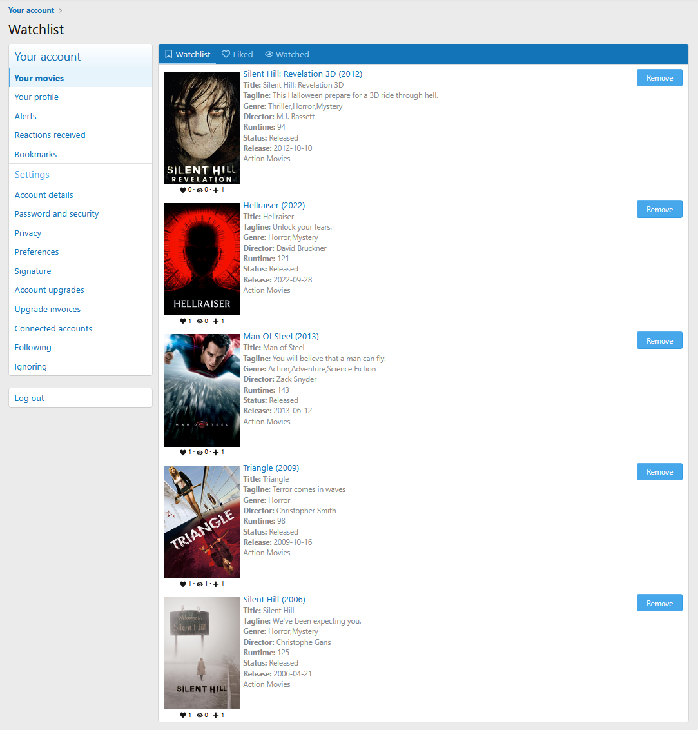Open Triangle (2009) title link
The image size is (698, 730).
[271, 468]
